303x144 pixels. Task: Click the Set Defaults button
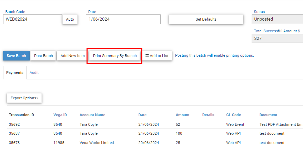pyautogui.click(x=206, y=19)
